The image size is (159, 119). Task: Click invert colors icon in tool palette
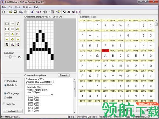(x=7, y=45)
